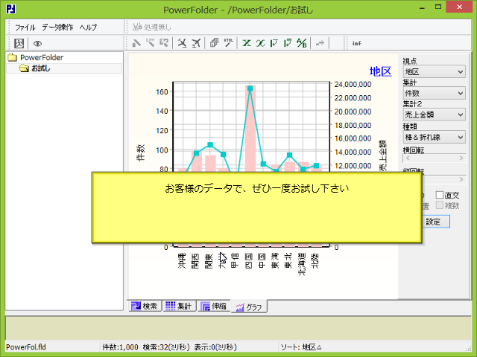Click the 横回転 scrollbar left arrow

click(408, 158)
